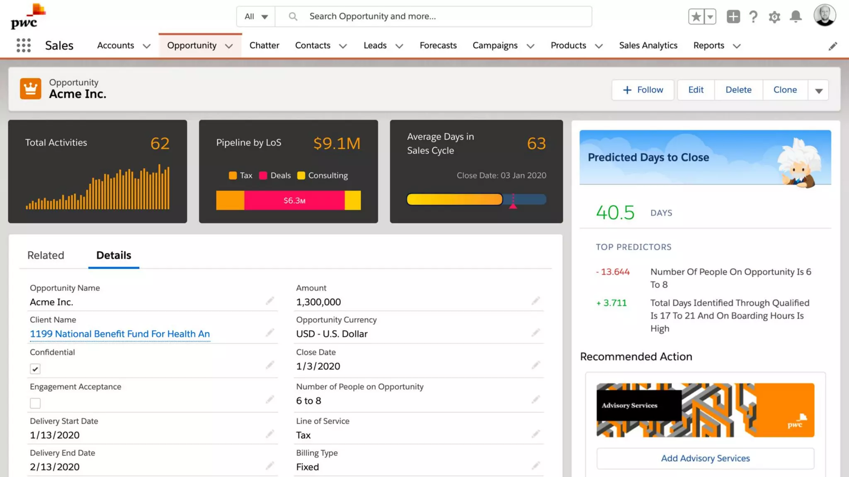Click the nav bar edit pencil icon
Screen dimensions: 849x477
point(832,46)
